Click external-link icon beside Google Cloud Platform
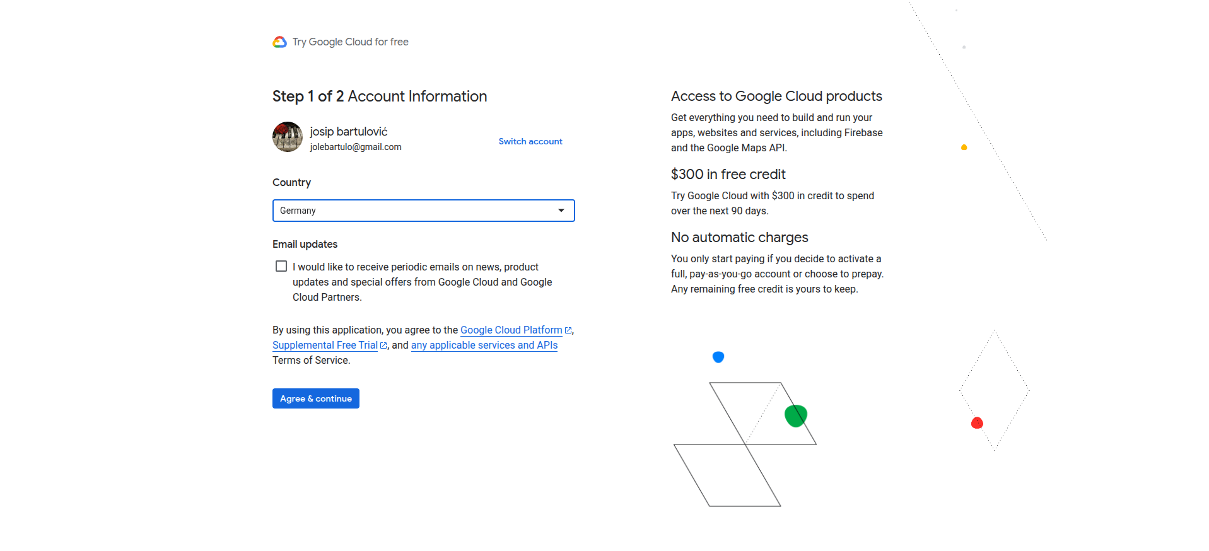1209x551 pixels. tap(568, 330)
